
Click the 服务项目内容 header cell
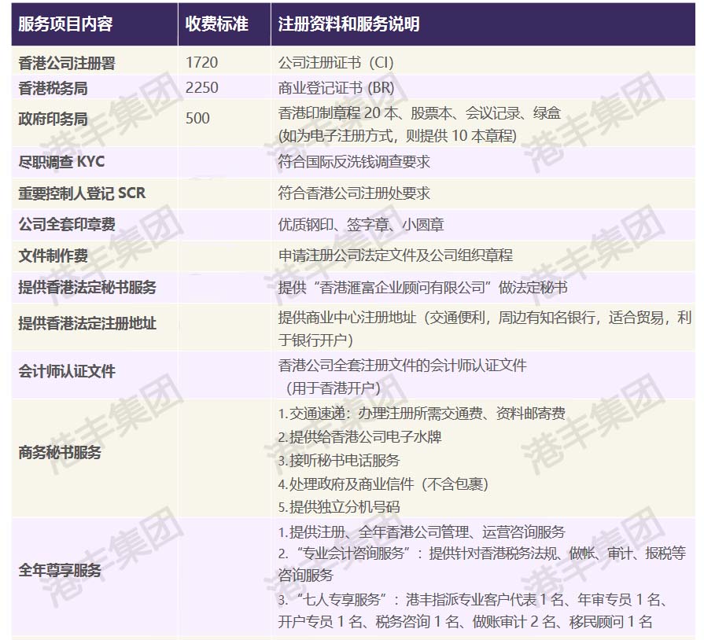tap(59, 24)
